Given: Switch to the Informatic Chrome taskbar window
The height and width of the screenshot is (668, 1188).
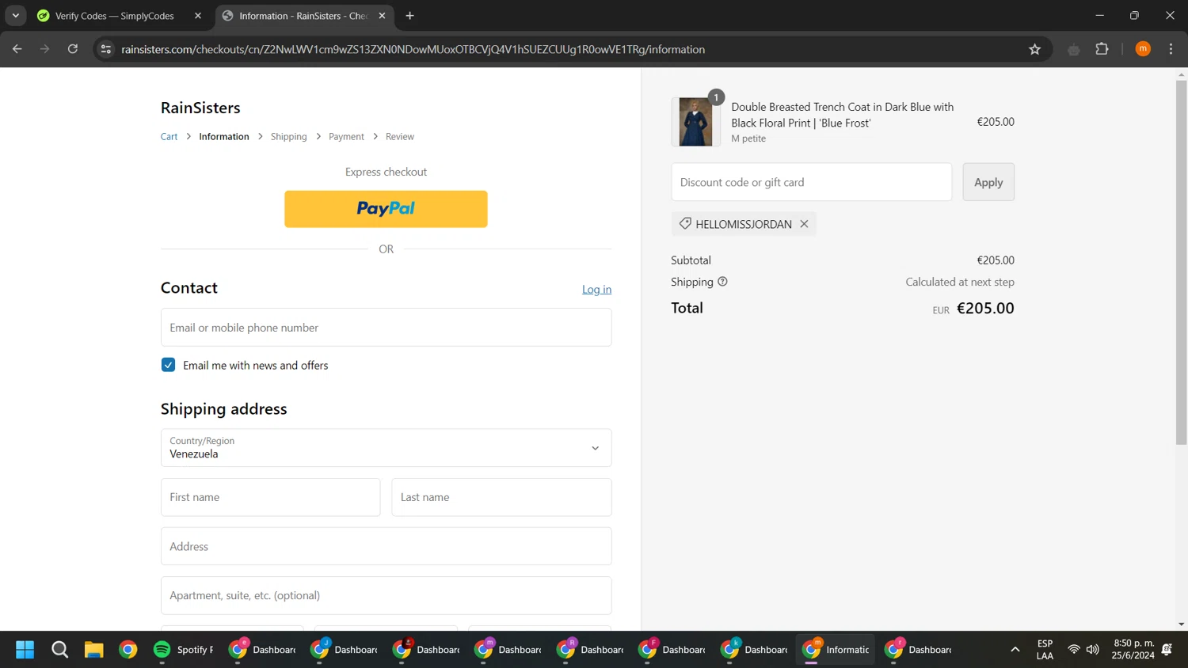Looking at the screenshot, I should click(836, 650).
